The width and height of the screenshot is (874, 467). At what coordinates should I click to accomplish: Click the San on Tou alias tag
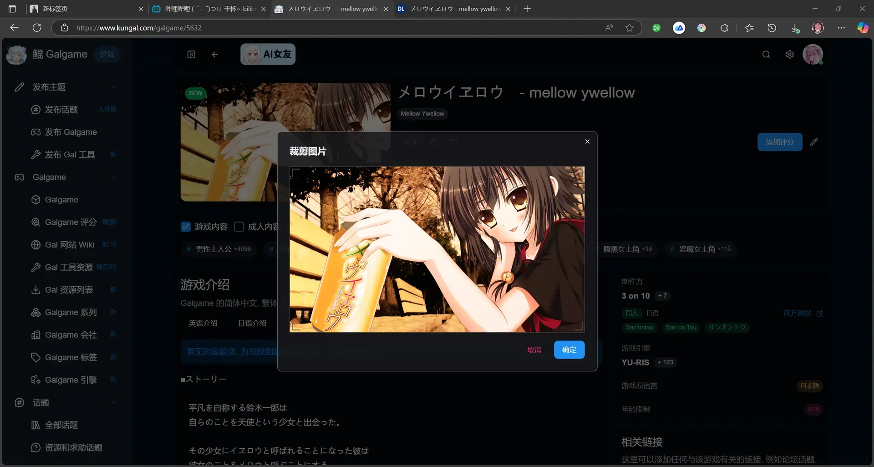click(x=681, y=327)
